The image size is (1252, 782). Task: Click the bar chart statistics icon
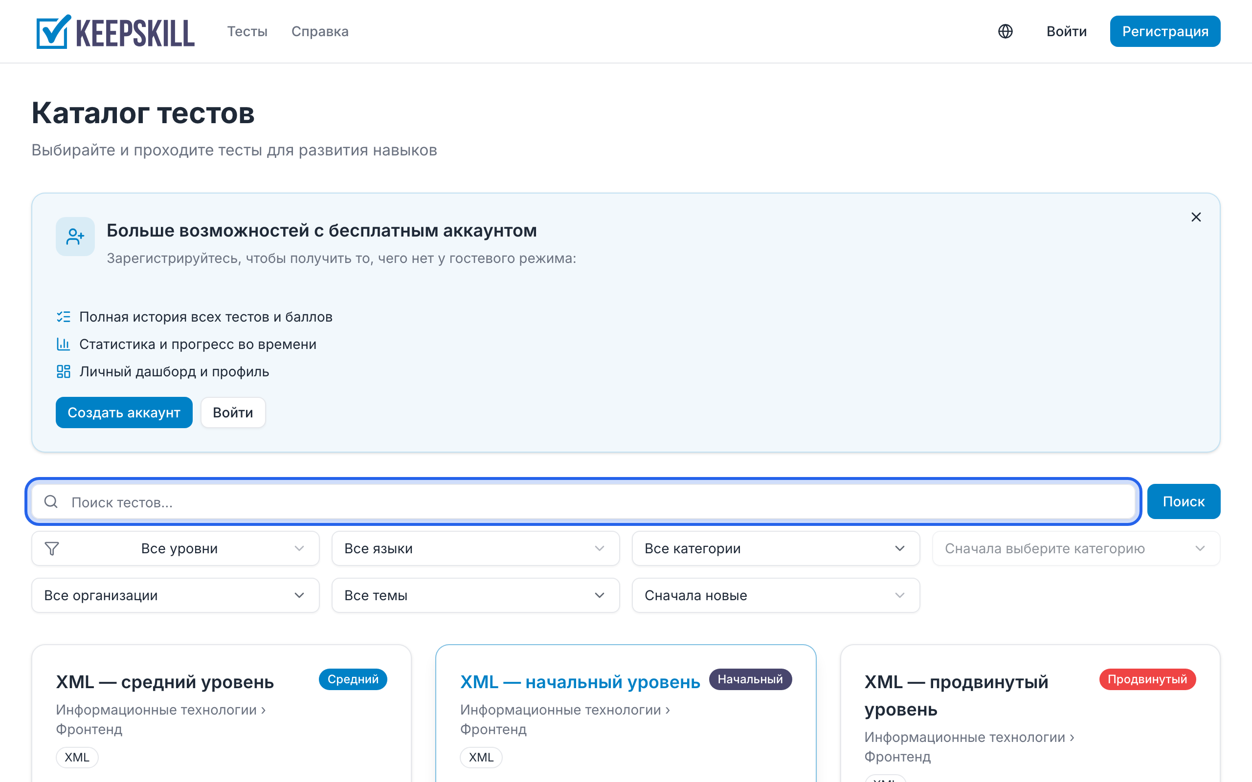point(63,345)
